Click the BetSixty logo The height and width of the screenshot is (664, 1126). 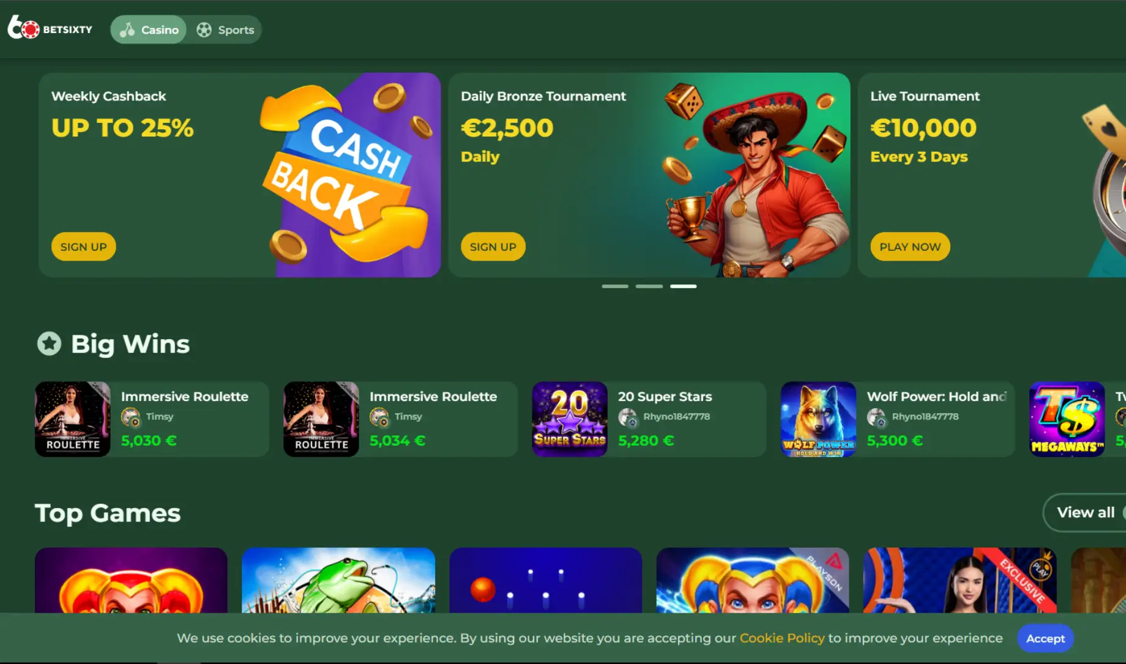click(x=50, y=28)
